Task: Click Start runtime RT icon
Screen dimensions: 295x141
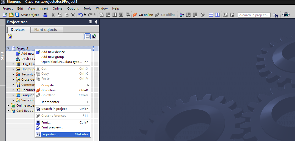Action: [128, 14]
